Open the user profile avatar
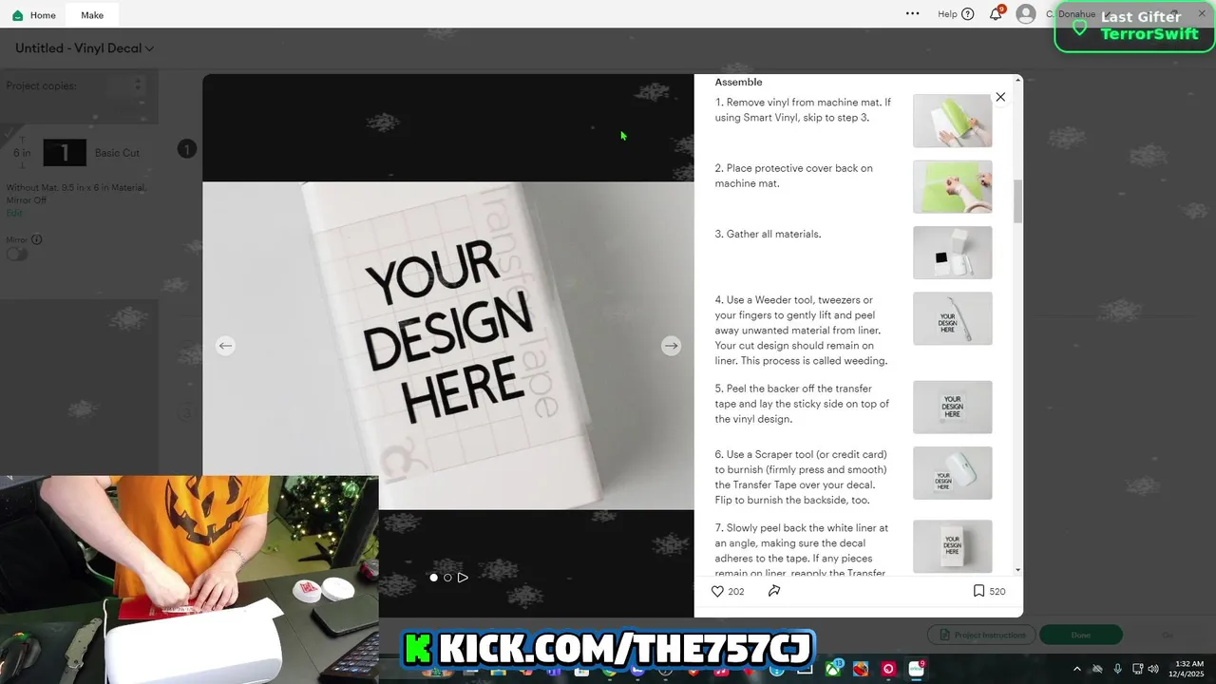 1026,14
